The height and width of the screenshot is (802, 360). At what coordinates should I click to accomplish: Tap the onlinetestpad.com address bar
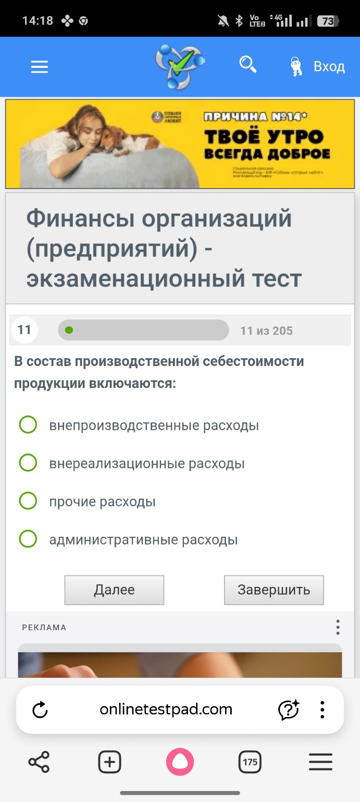[166, 710]
